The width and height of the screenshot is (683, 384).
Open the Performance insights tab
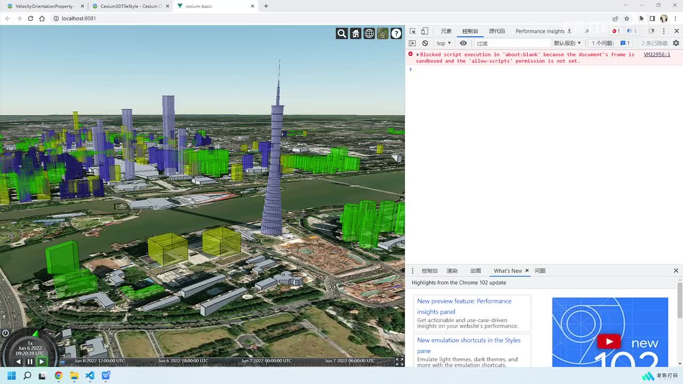click(543, 31)
